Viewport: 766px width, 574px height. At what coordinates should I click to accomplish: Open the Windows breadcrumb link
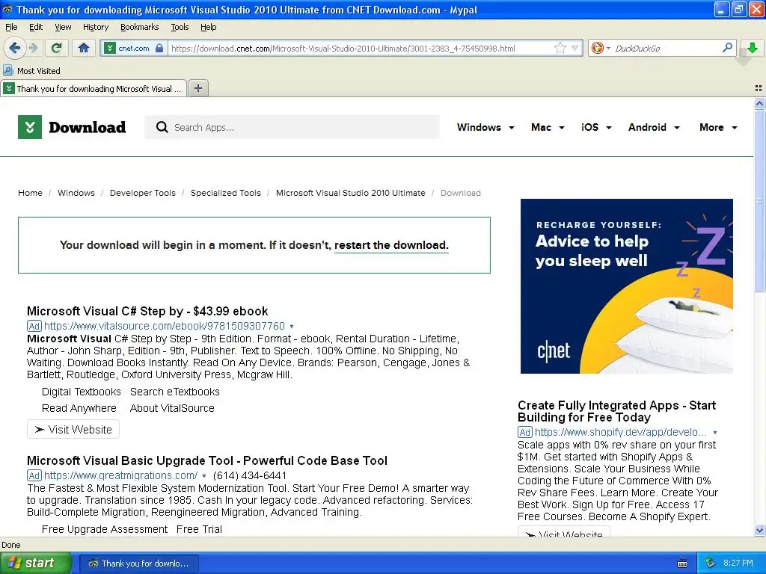click(76, 193)
